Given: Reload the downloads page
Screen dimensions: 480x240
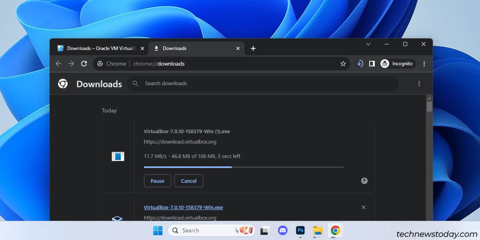Looking at the screenshot, I should click(x=84, y=64).
